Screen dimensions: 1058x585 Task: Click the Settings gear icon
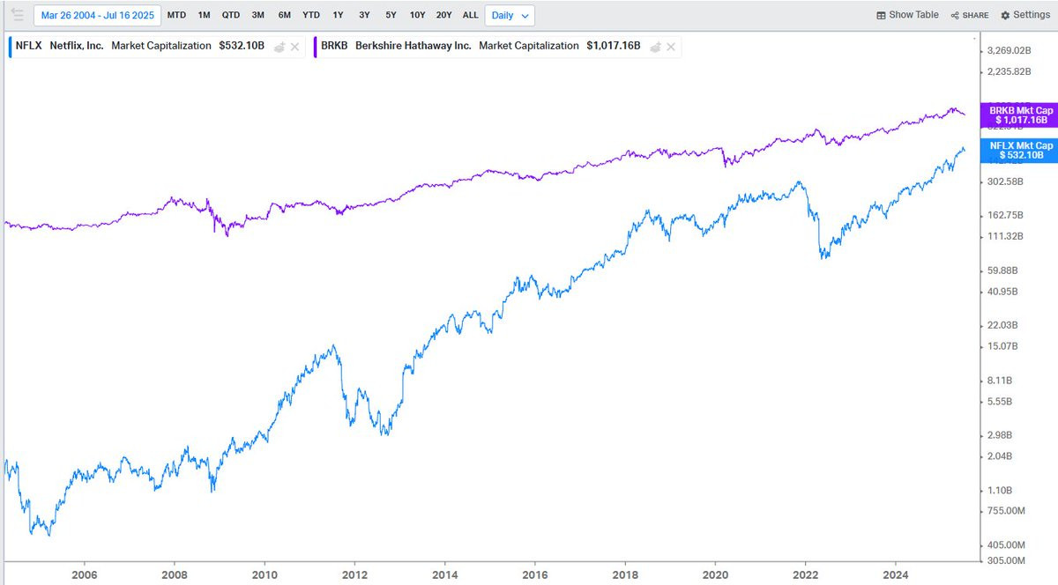1005,15
